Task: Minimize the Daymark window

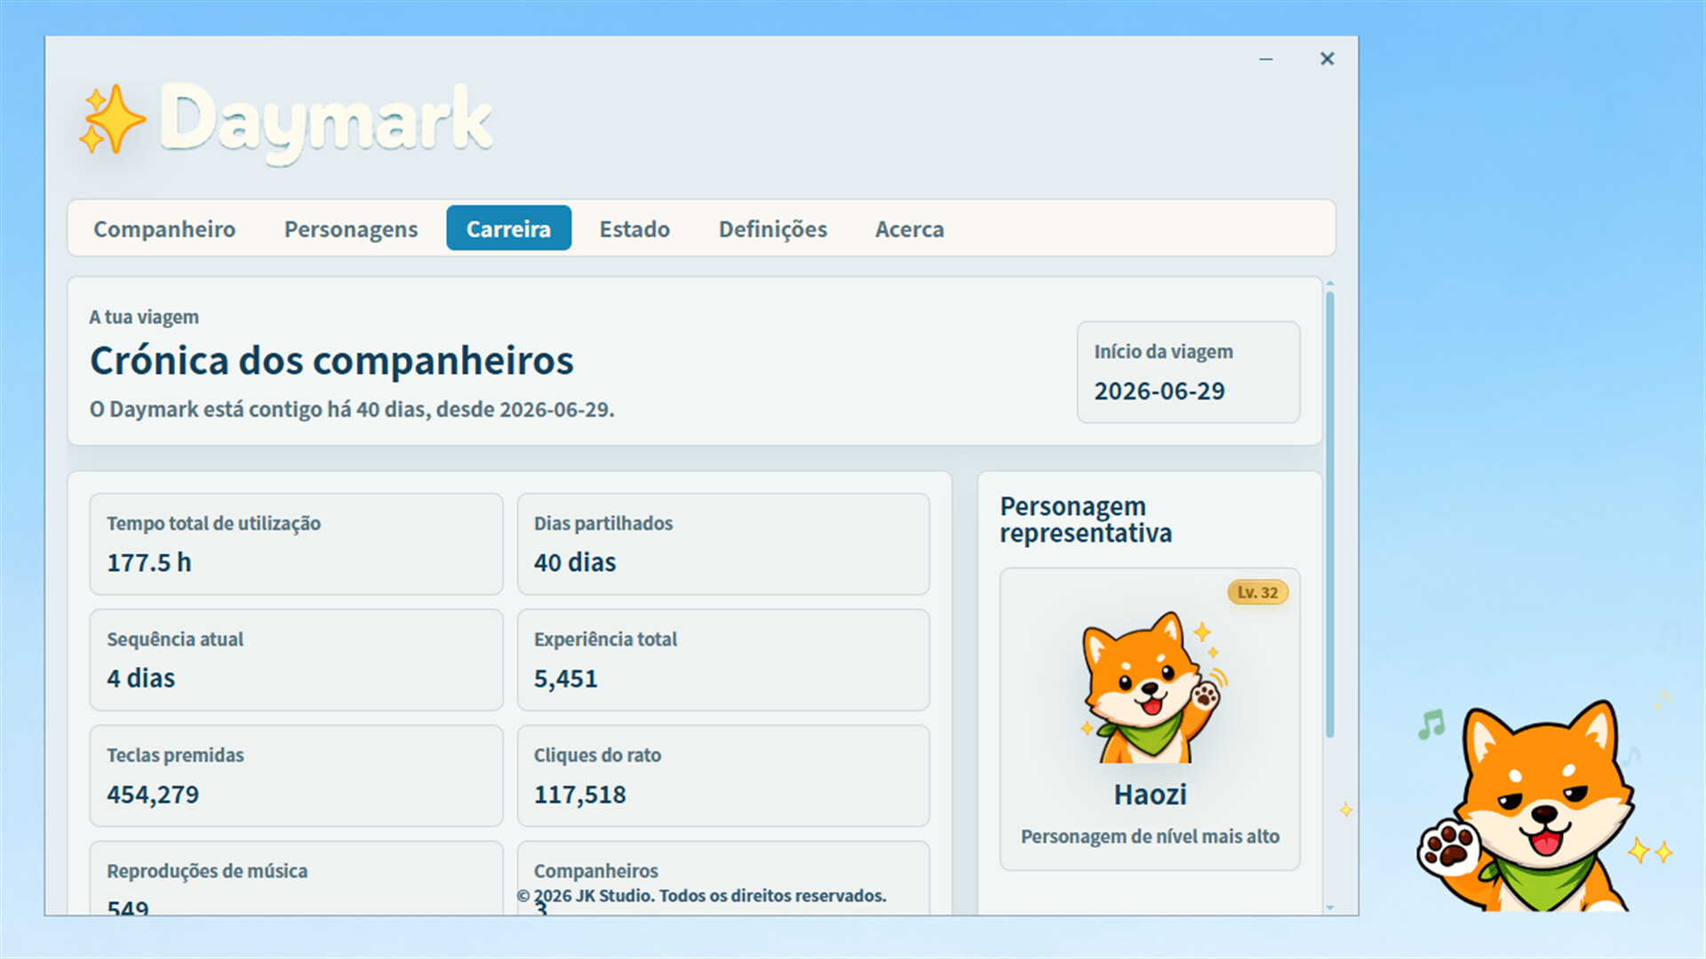Action: coord(1266,59)
